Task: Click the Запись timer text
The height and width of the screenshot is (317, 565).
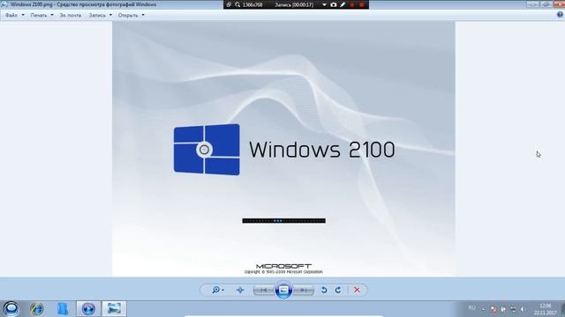Action: coord(294,4)
